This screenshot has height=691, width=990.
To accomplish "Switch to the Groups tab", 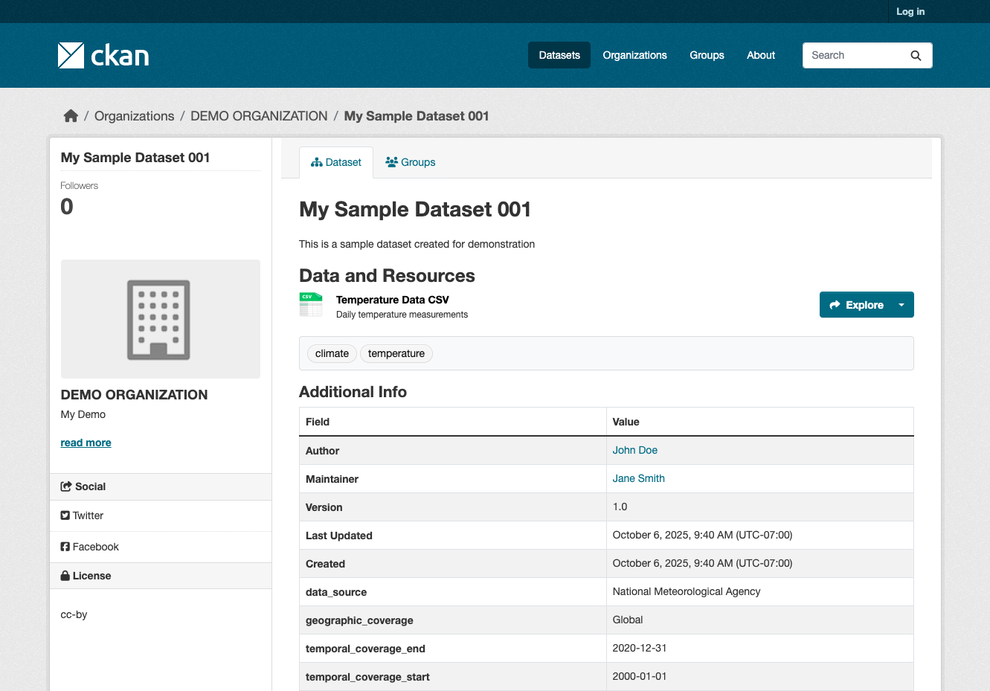I will click(411, 162).
